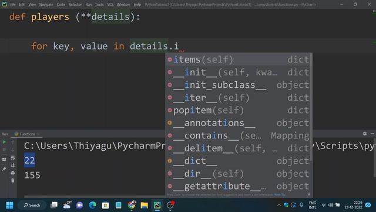Clear all console output with trash icon
376x212 pixels.
click(13, 181)
